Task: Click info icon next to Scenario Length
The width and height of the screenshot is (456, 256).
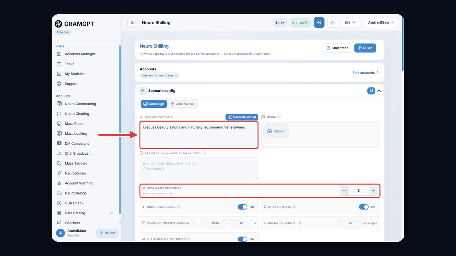Action: [299, 223]
